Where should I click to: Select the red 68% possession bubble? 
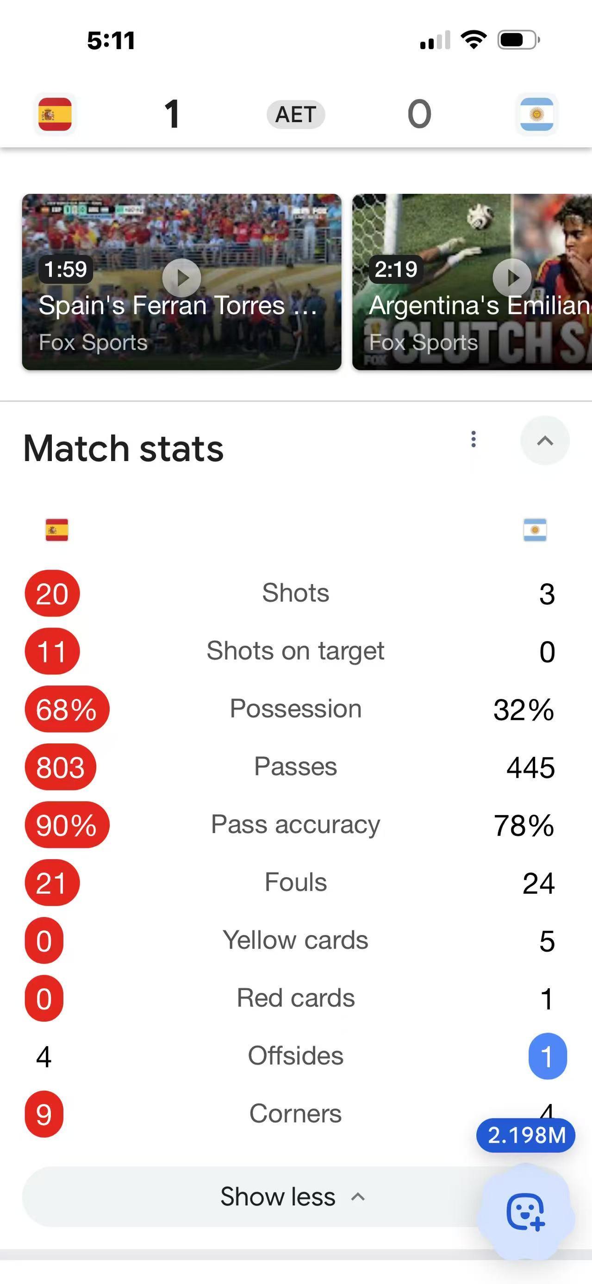click(x=67, y=709)
